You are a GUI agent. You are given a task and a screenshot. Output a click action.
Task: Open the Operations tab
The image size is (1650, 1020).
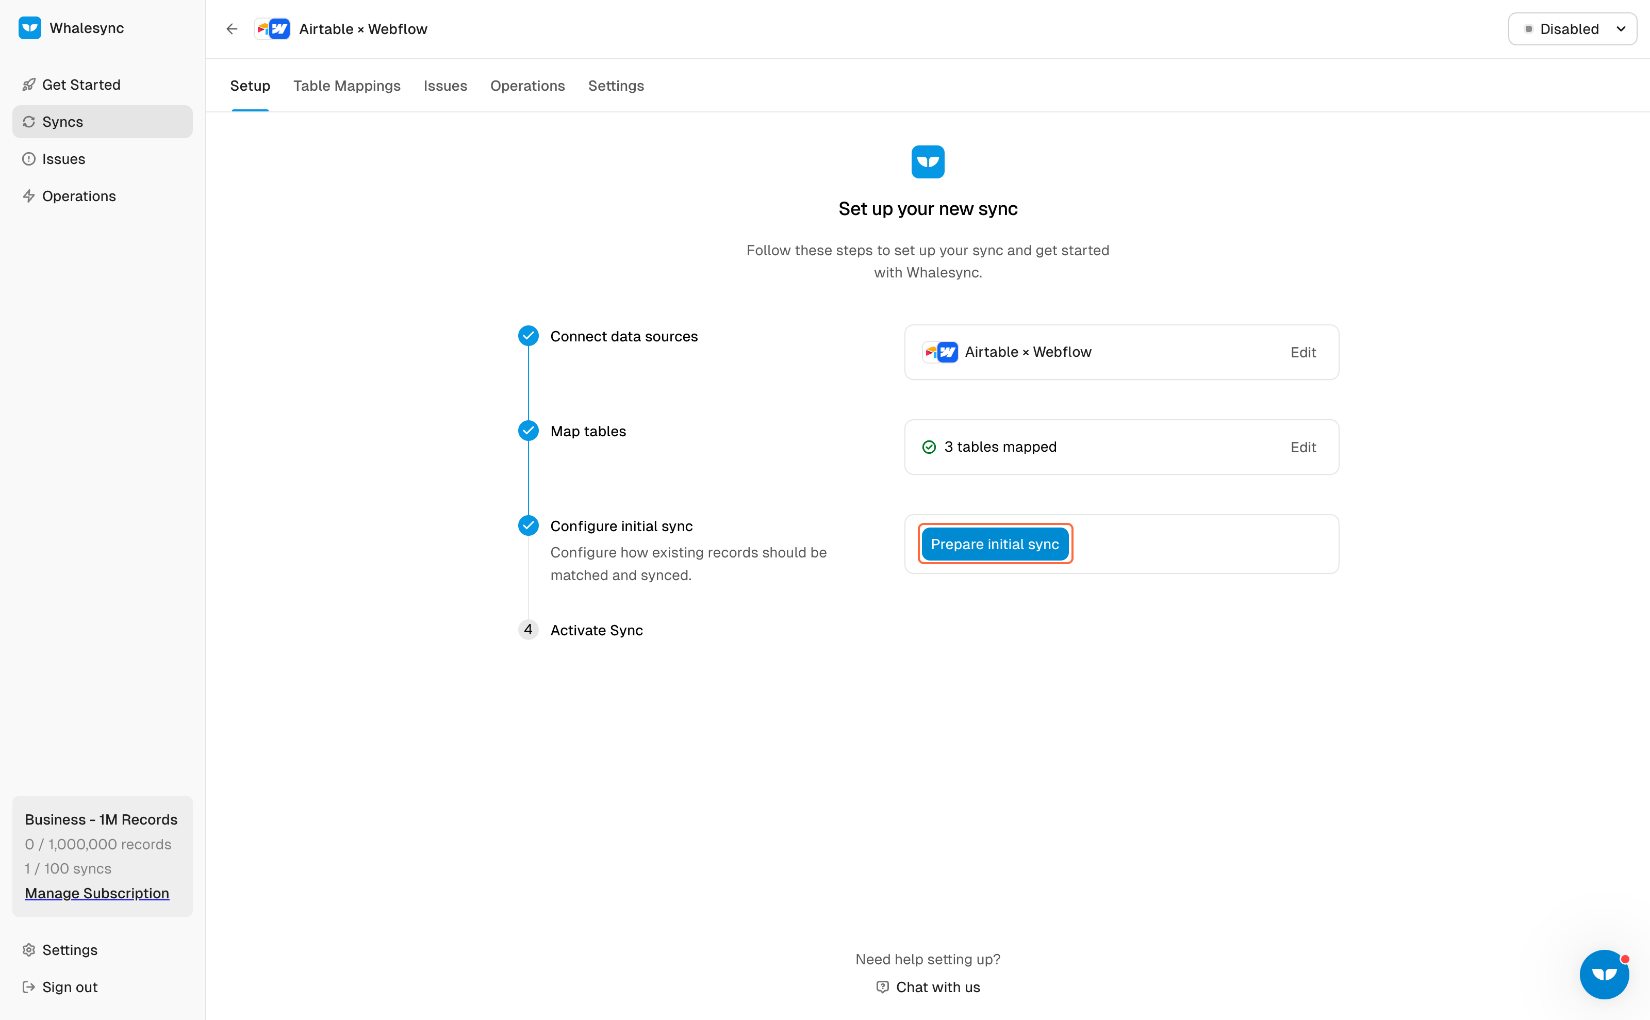[527, 86]
